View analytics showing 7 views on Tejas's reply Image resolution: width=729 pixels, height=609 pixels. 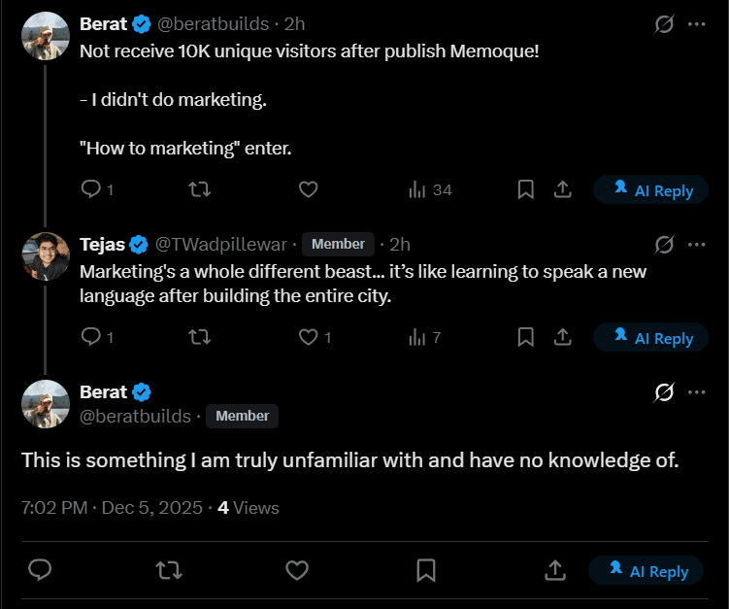tap(425, 337)
